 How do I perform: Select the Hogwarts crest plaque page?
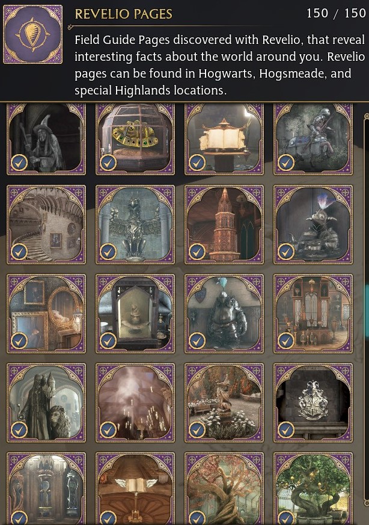[x=313, y=403]
